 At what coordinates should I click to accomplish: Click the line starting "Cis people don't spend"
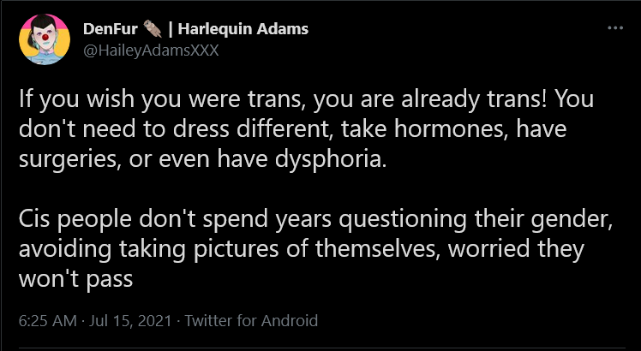point(315,219)
